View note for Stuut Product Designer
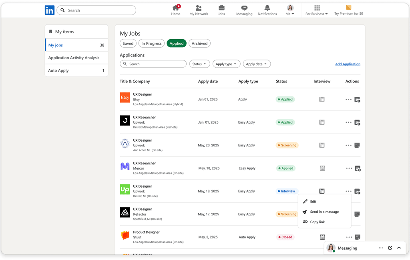Screen dimensions: 410x260 358,237
